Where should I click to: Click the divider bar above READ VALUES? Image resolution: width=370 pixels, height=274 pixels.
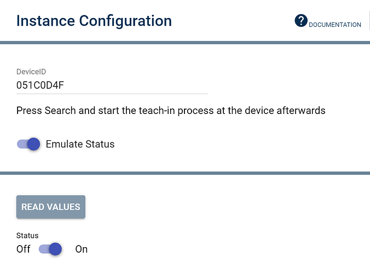pos(185,173)
